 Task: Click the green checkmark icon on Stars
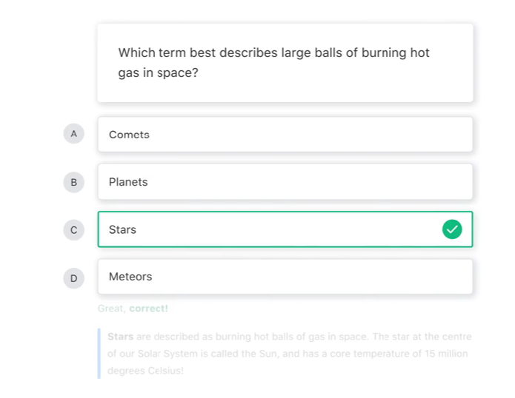point(452,229)
